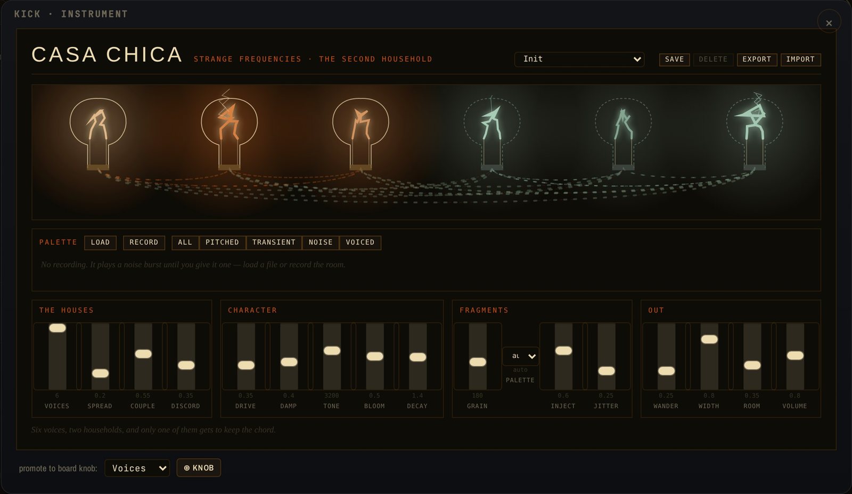
Task: Click the SAVE preset button
Action: pos(674,60)
